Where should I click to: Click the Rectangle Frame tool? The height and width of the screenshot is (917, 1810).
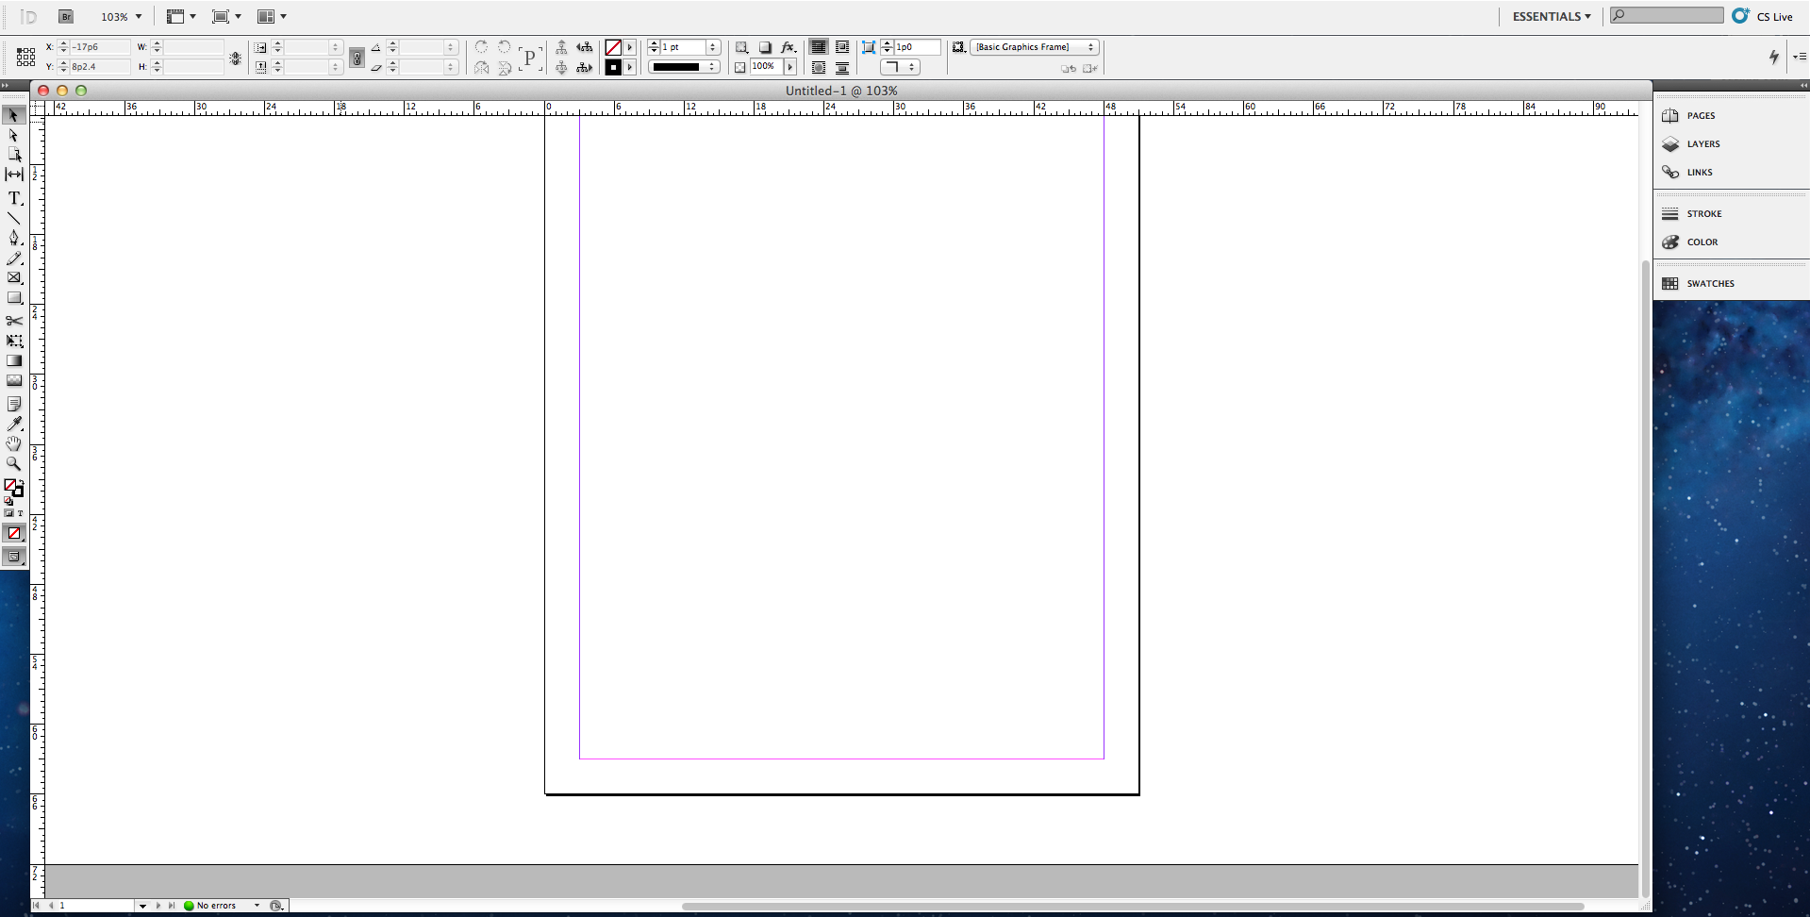[x=14, y=278]
